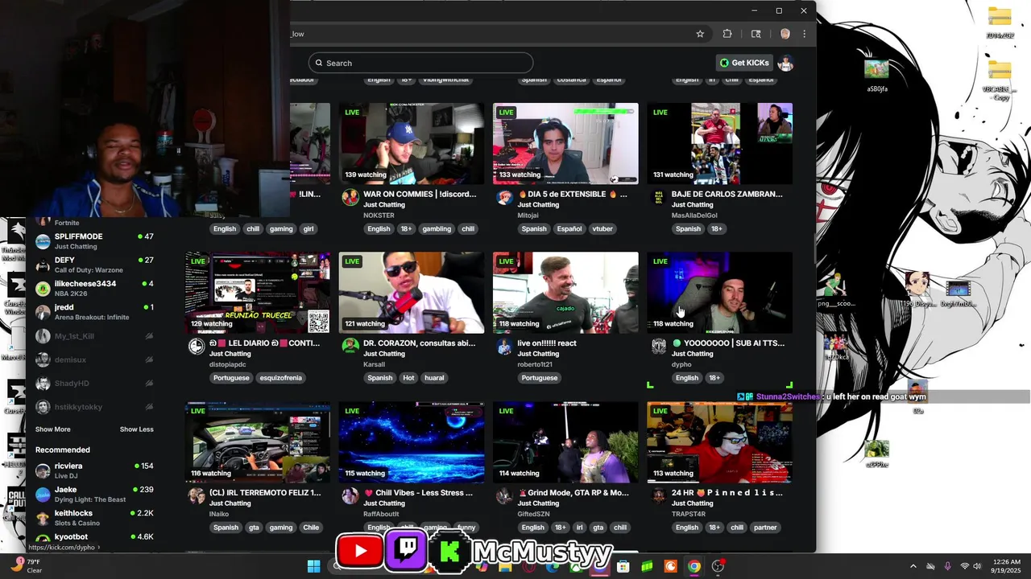Open DEFY's Warzone stream in the sidebar
This screenshot has width=1031, height=579.
click(x=93, y=265)
